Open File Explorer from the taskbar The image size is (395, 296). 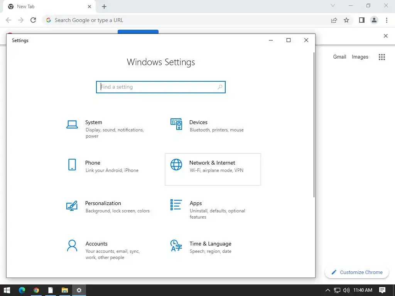pyautogui.click(x=65, y=290)
